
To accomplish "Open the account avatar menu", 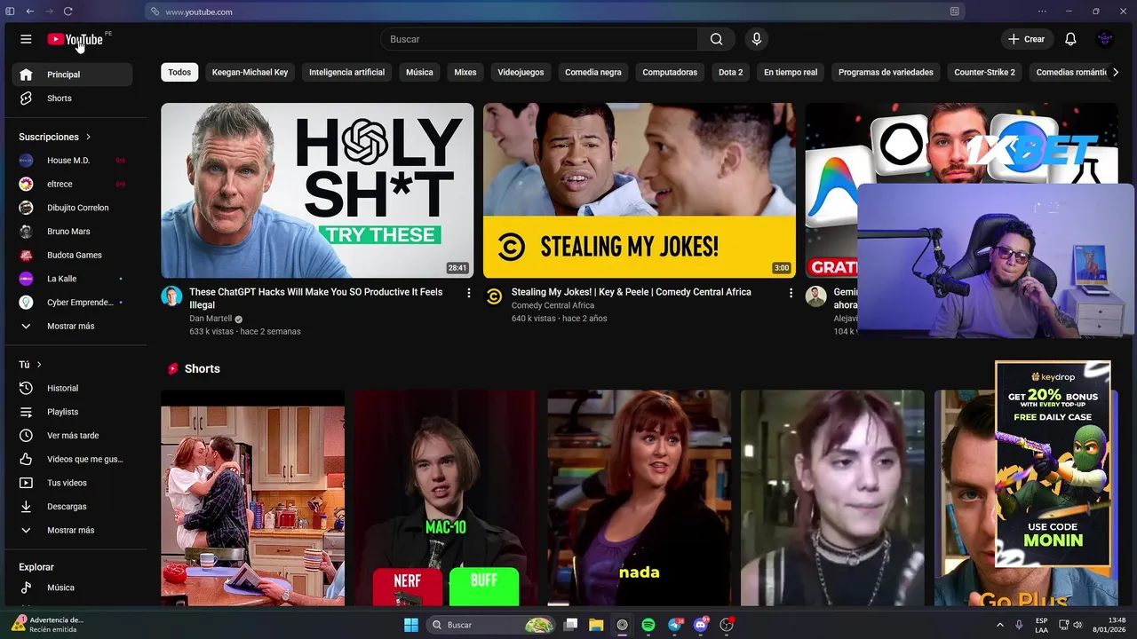I will (x=1105, y=39).
